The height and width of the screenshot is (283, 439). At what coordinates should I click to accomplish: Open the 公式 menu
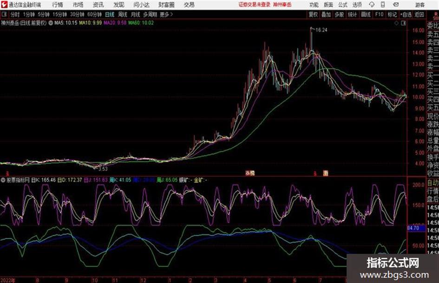click(342, 5)
